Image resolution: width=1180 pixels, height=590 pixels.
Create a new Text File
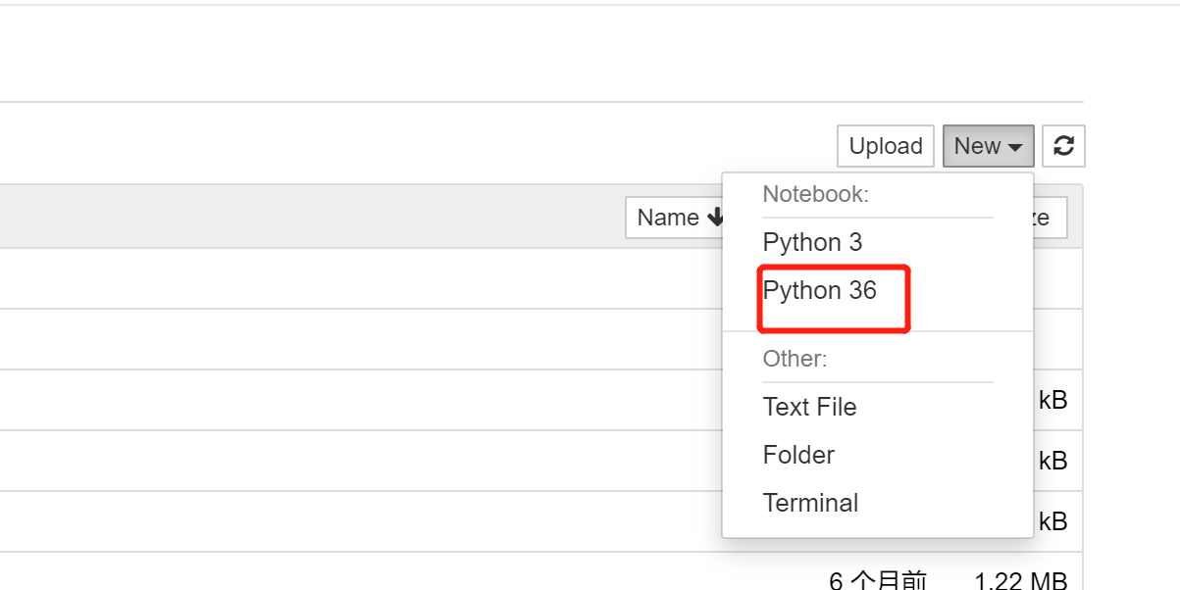[x=809, y=406]
